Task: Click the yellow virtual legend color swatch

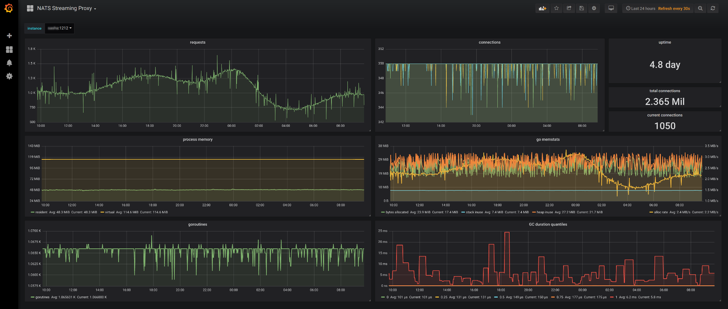Action: click(x=102, y=212)
